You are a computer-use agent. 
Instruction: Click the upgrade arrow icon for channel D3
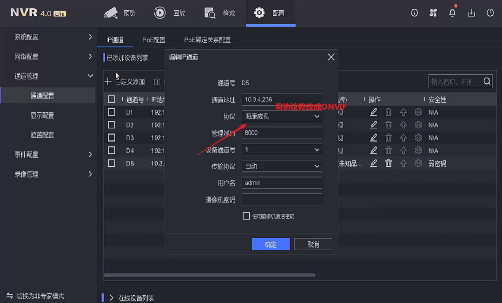403,138
